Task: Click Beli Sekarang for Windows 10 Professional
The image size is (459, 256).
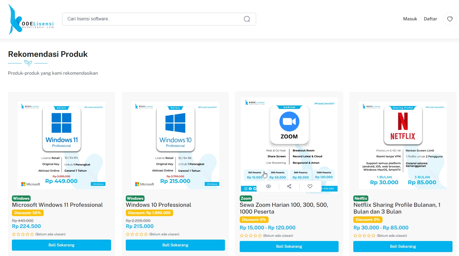Action: point(175,245)
